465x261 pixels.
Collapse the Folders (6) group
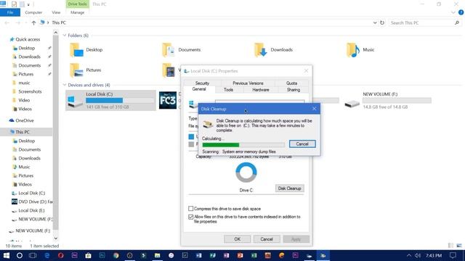(x=65, y=36)
